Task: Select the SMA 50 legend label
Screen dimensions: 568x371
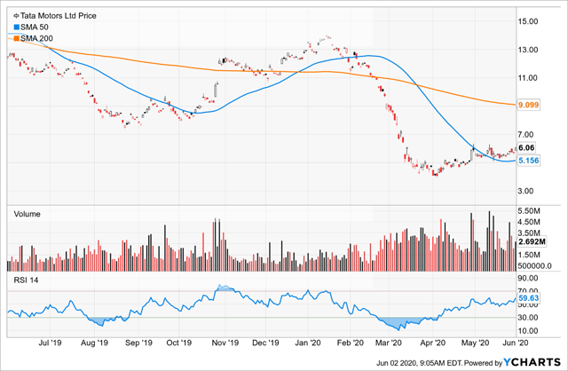Action: 35,28
